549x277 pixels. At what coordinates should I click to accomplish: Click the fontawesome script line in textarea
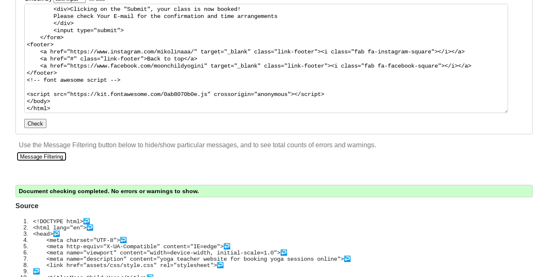click(175, 94)
